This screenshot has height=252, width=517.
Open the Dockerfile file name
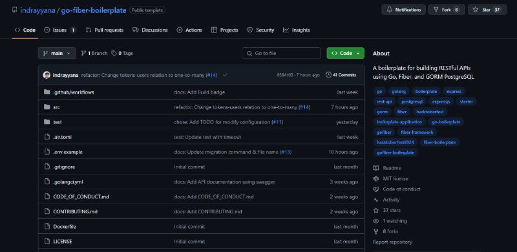tap(65, 227)
